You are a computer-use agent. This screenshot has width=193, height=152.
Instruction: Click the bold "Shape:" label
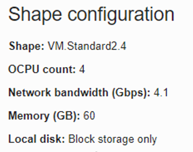(x=27, y=46)
